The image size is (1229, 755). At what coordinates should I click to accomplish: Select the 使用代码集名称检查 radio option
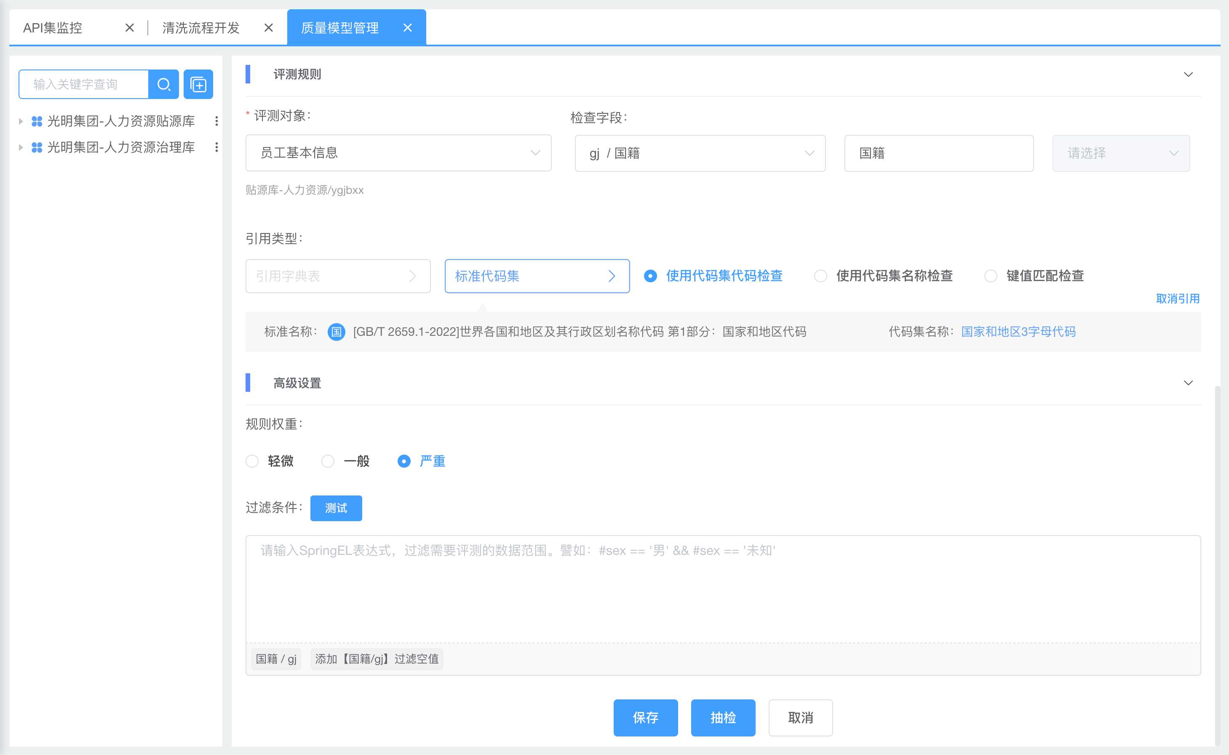pos(821,276)
